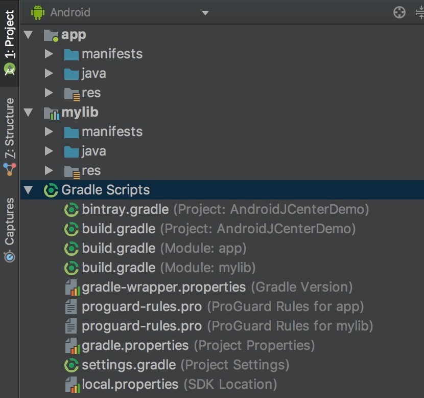Open the Android project view dropdown
Screen dimensions: 424x398
pos(205,13)
